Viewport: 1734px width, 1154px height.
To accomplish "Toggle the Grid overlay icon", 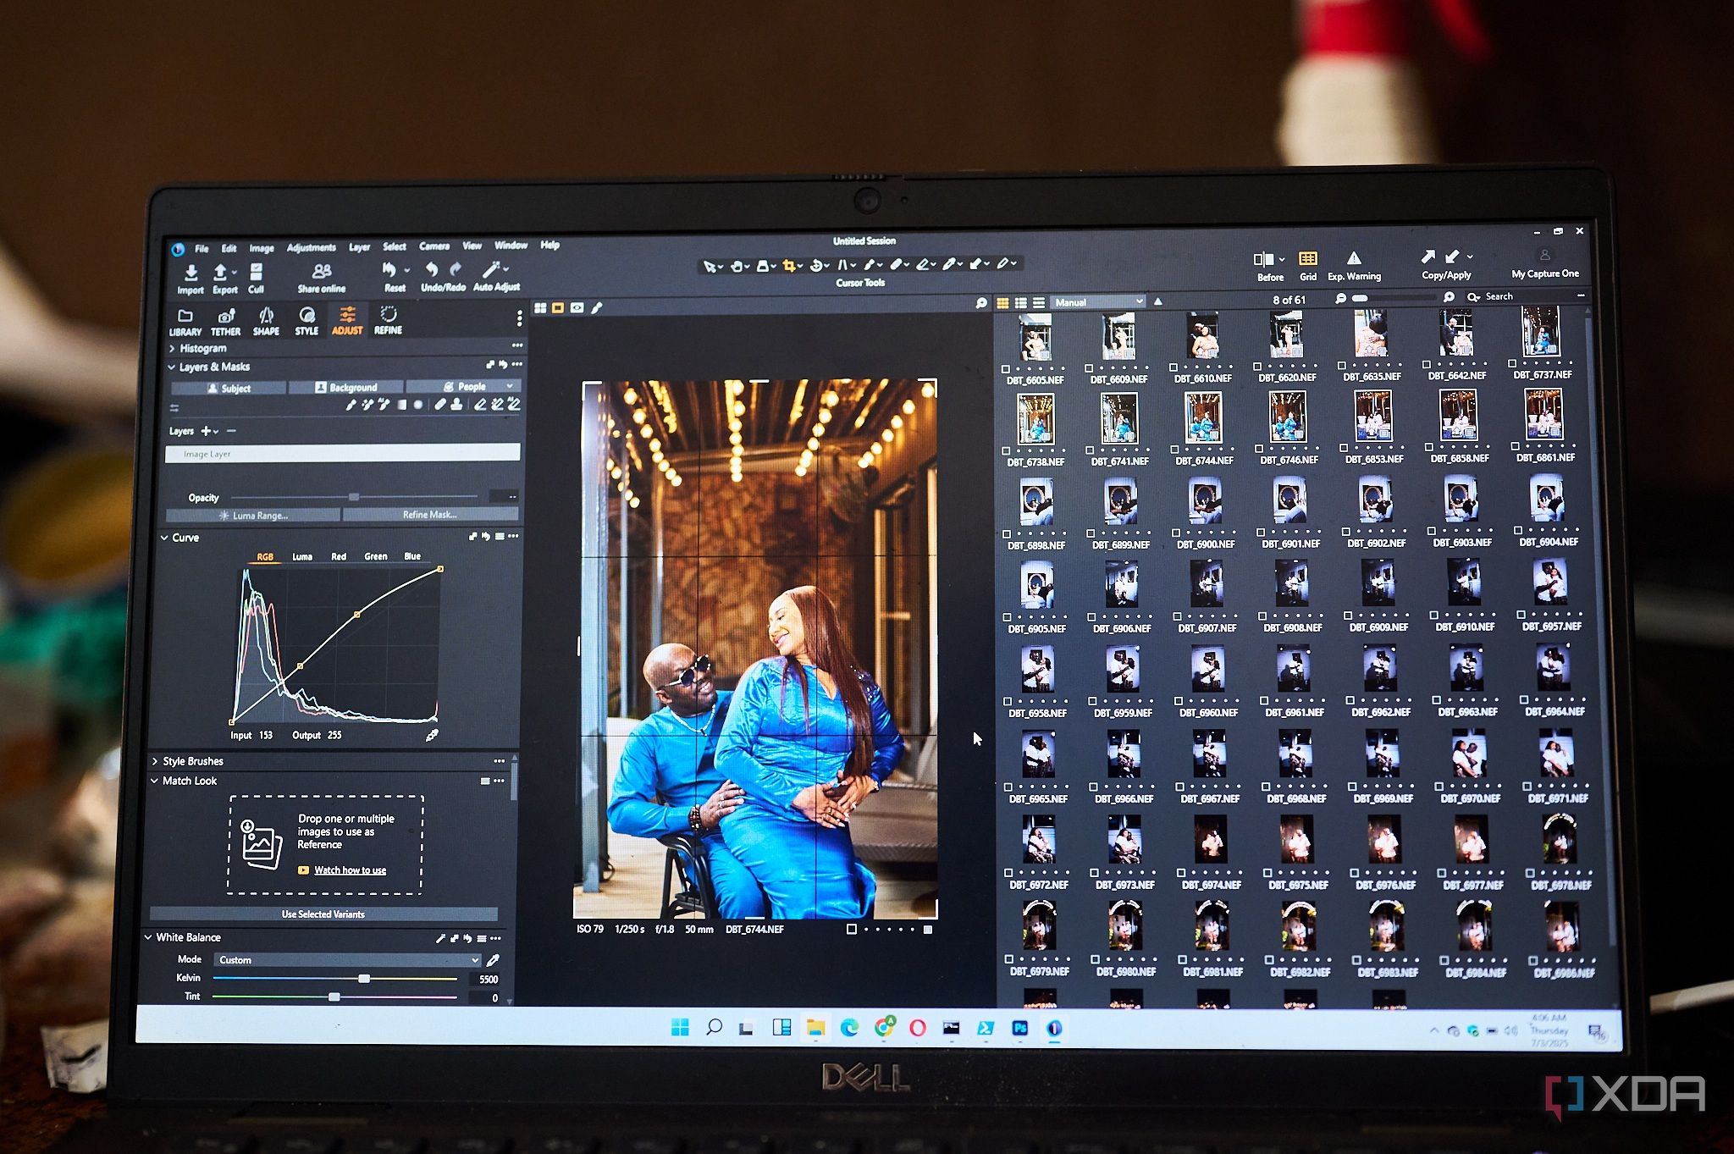I will pos(1308,259).
